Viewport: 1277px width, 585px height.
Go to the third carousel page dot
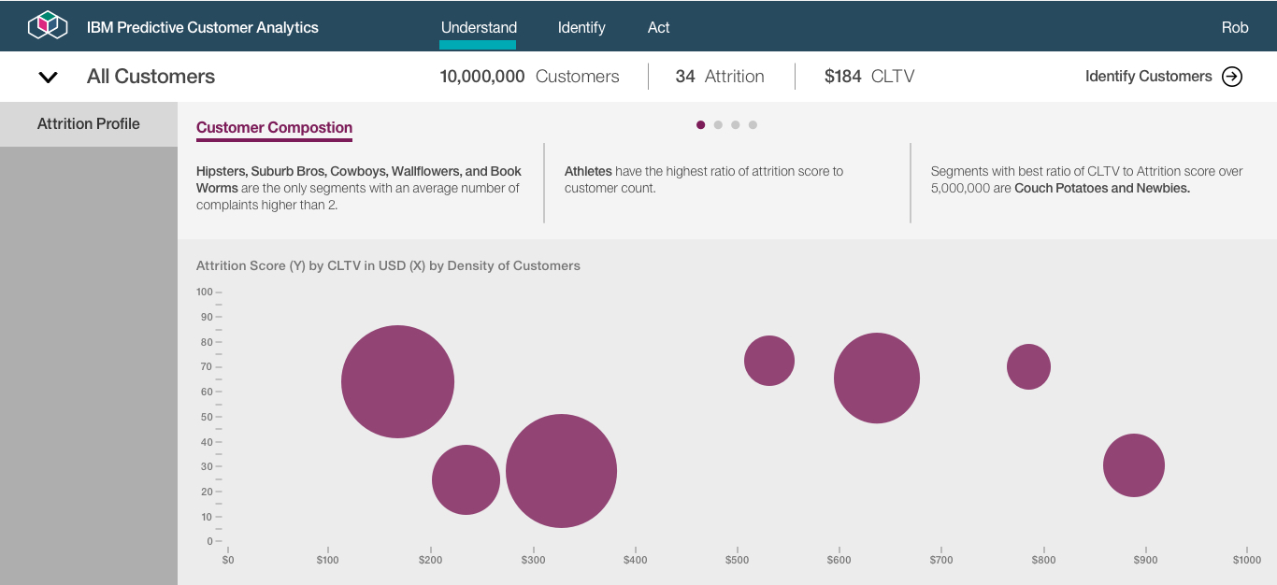[x=736, y=124]
